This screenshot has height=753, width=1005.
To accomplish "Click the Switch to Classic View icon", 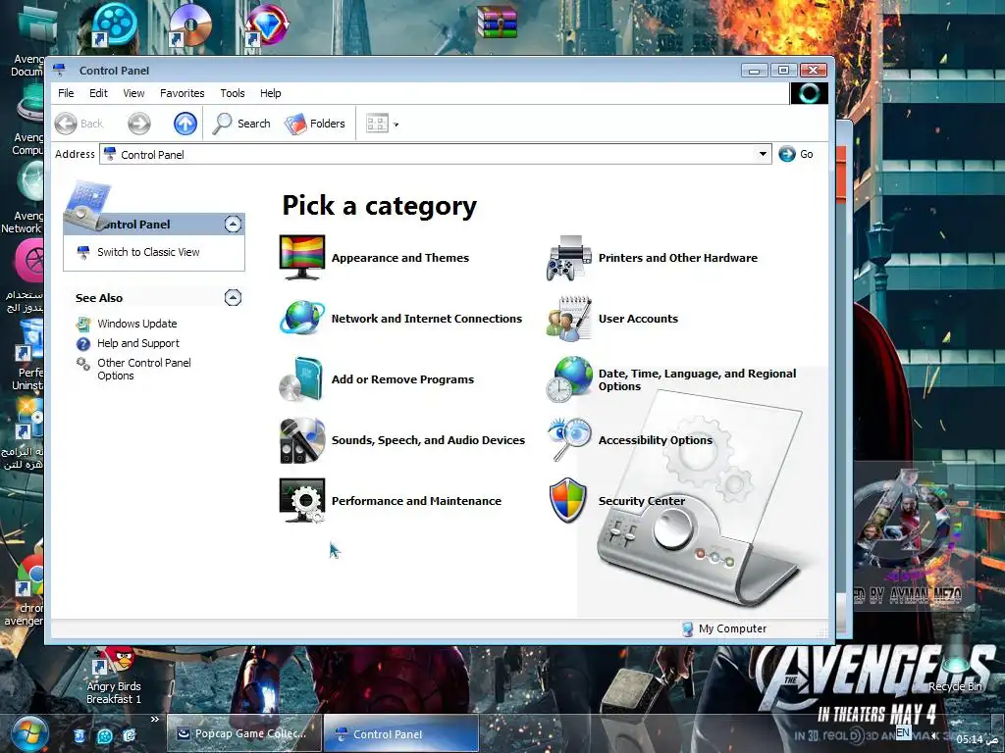I will 83,252.
